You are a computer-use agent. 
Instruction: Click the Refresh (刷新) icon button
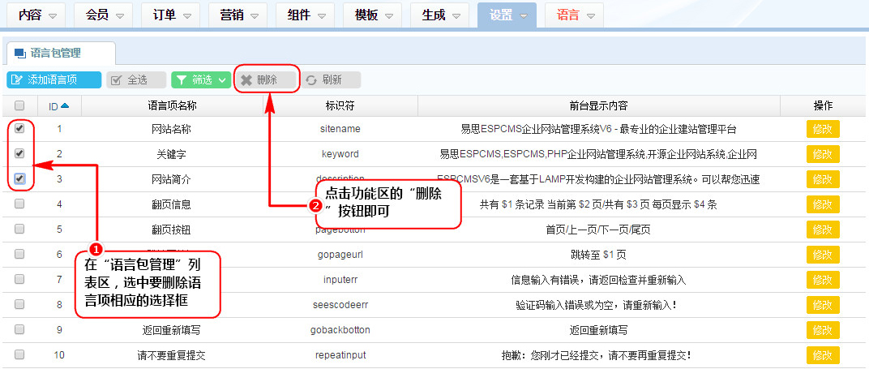point(311,79)
